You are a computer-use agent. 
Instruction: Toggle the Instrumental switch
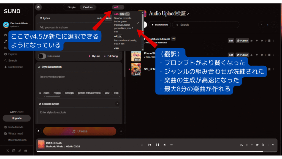coord(42,56)
